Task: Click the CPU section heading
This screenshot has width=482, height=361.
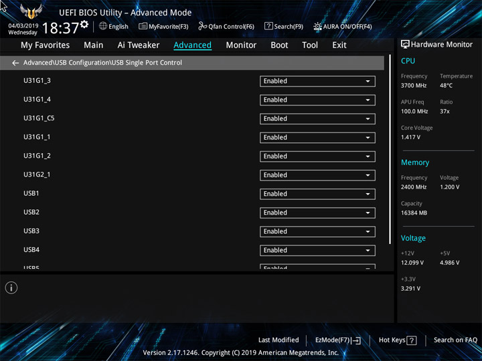Action: 408,61
